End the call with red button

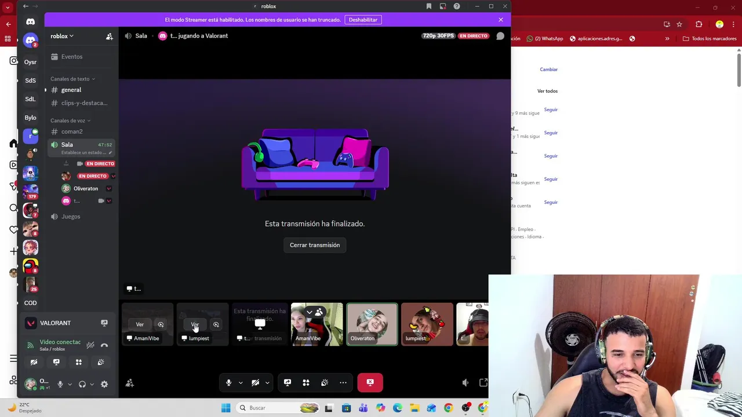(370, 382)
